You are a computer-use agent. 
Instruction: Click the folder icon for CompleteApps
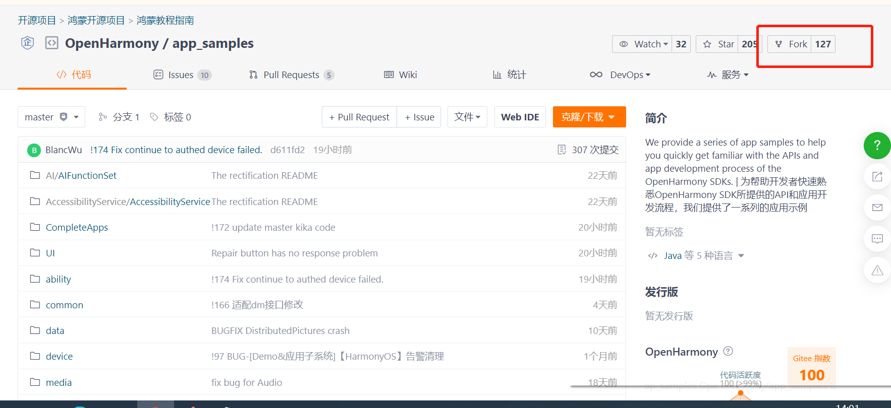pos(35,227)
